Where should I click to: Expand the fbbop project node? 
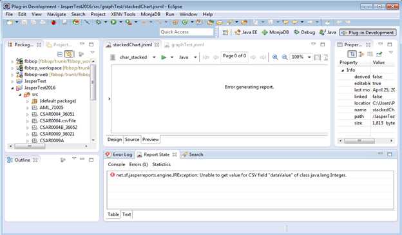tap(12, 62)
